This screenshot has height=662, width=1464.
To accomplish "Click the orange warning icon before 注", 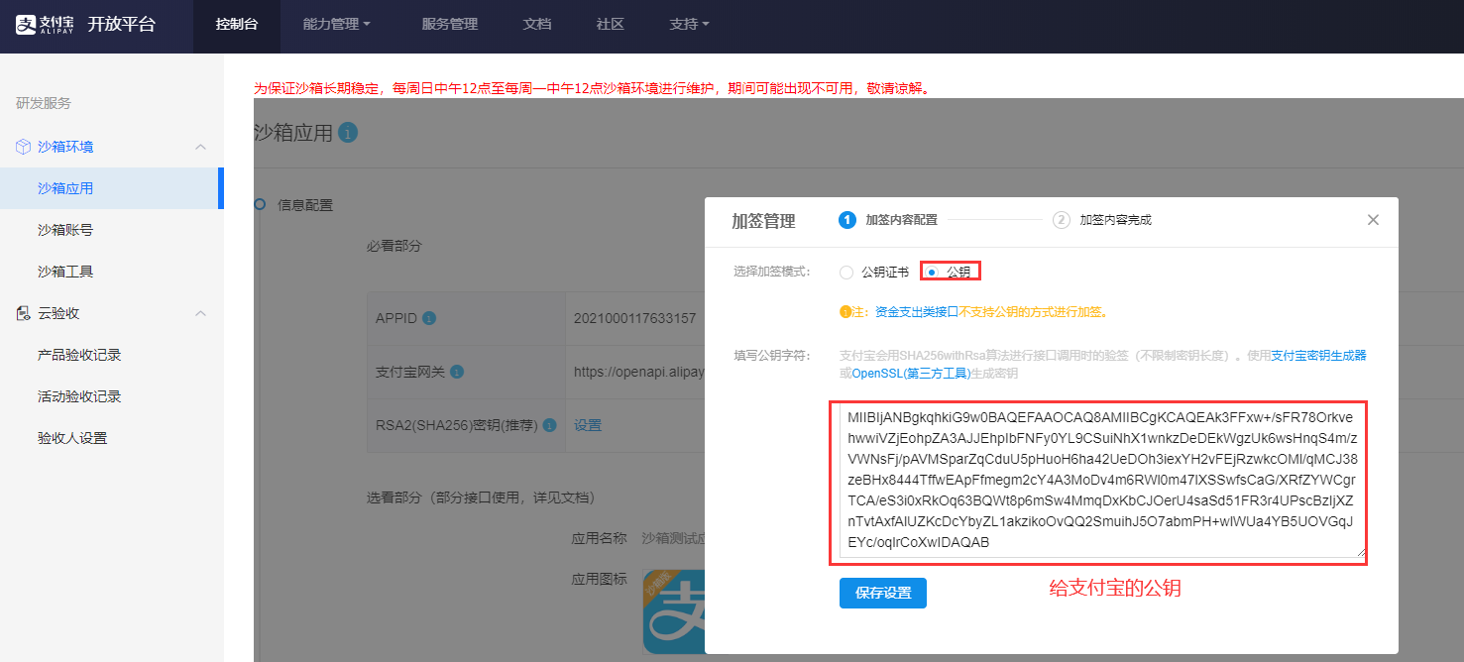I will tap(845, 311).
